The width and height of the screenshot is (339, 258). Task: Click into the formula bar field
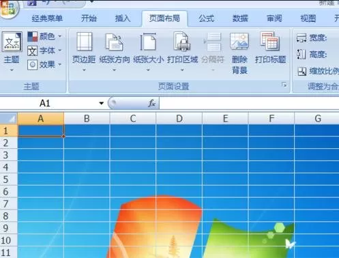249,104
